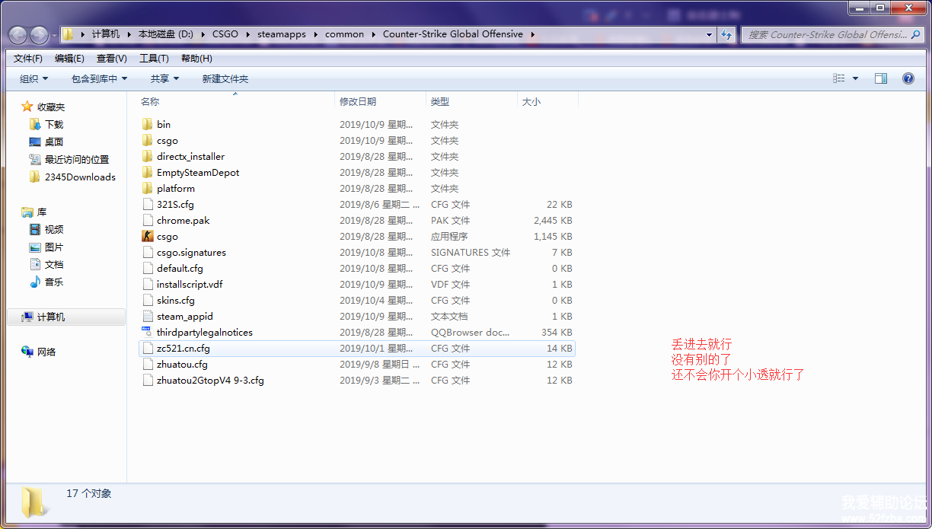Click steamapps in the address path
The height and width of the screenshot is (529, 932).
coord(282,34)
